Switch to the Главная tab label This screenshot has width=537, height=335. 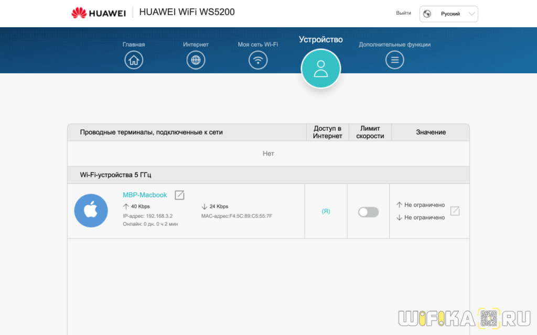(134, 44)
